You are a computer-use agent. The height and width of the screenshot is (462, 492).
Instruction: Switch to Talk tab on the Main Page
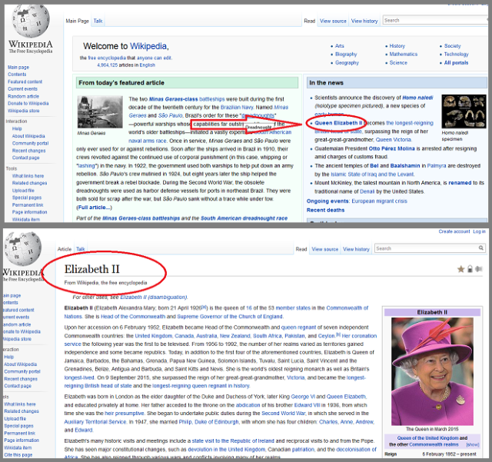click(x=98, y=21)
